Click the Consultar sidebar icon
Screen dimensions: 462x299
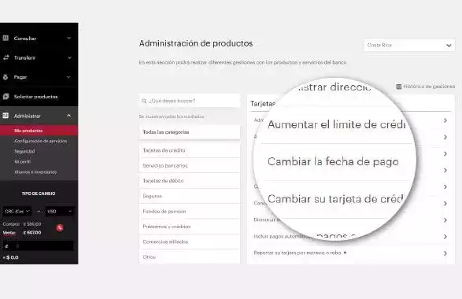click(x=6, y=38)
